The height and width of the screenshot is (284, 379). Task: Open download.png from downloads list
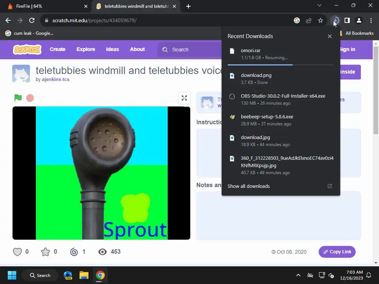[x=281, y=79]
